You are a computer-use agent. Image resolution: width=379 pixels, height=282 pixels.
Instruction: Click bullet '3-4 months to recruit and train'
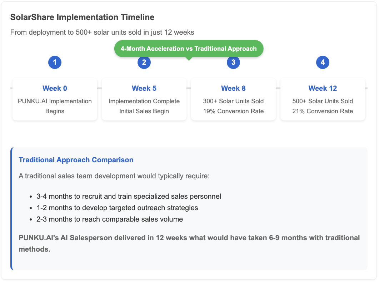129,196
